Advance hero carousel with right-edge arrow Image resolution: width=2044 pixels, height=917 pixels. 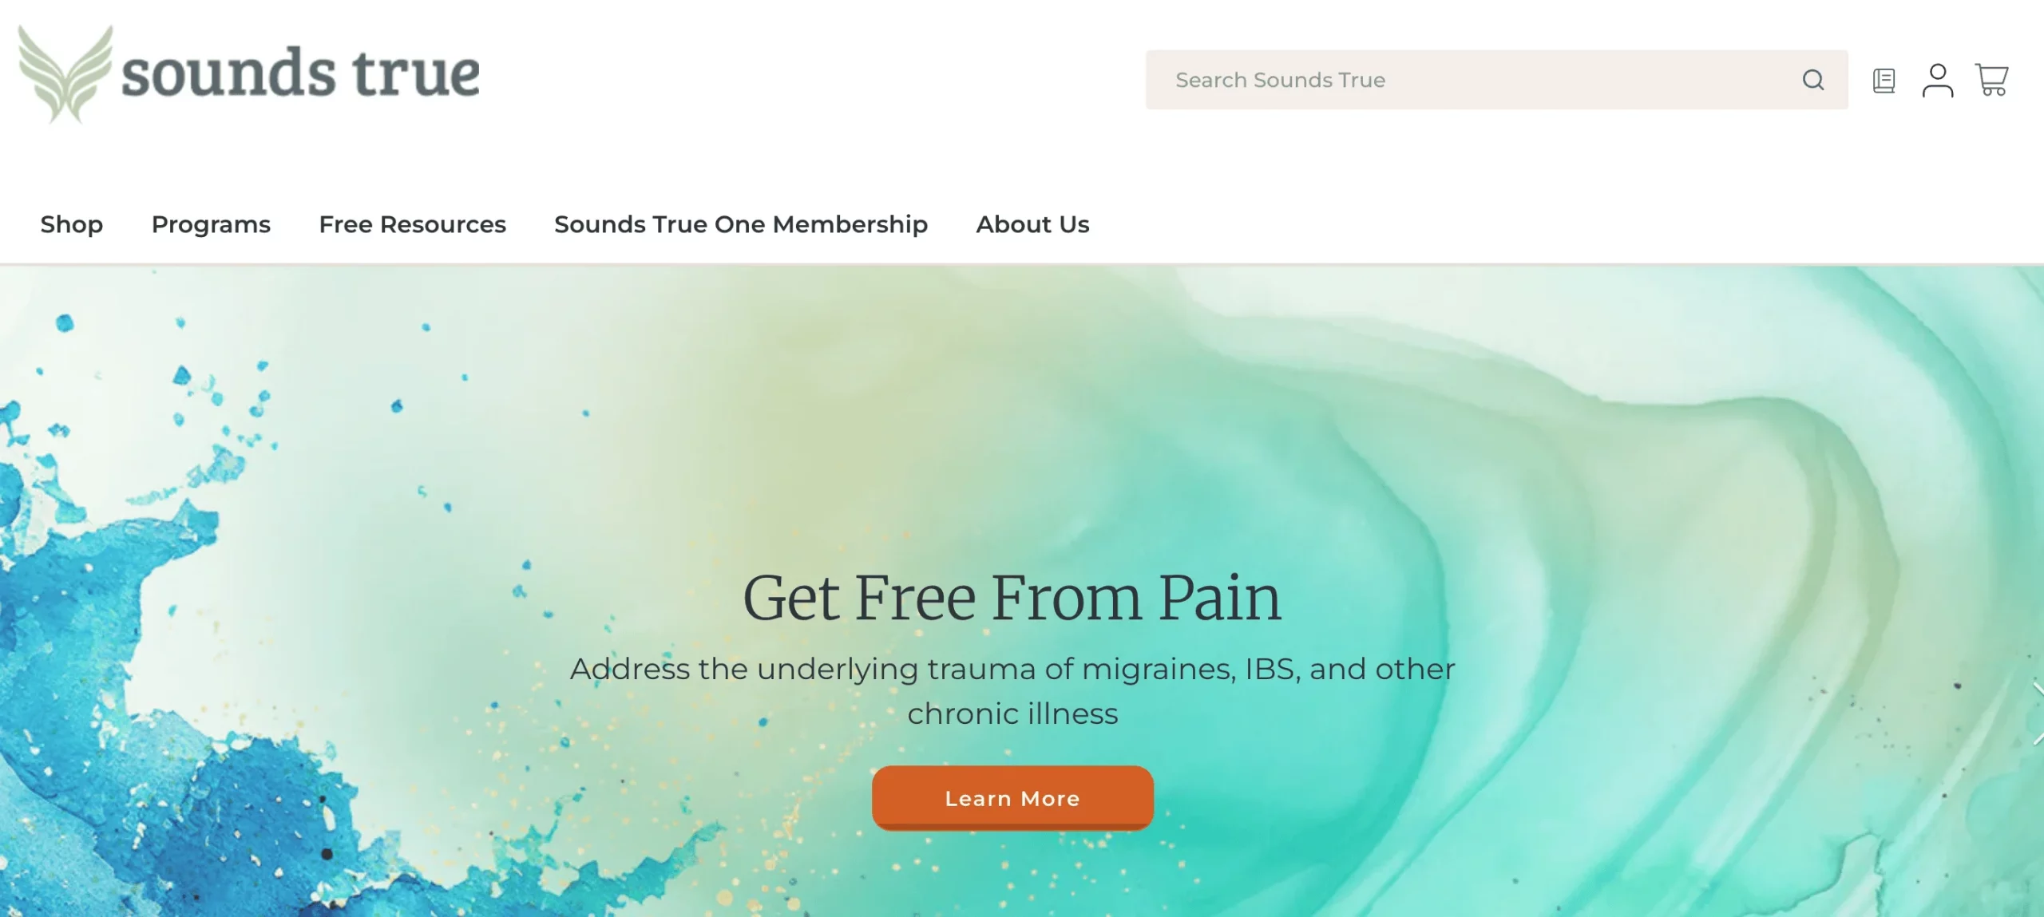coord(2037,713)
